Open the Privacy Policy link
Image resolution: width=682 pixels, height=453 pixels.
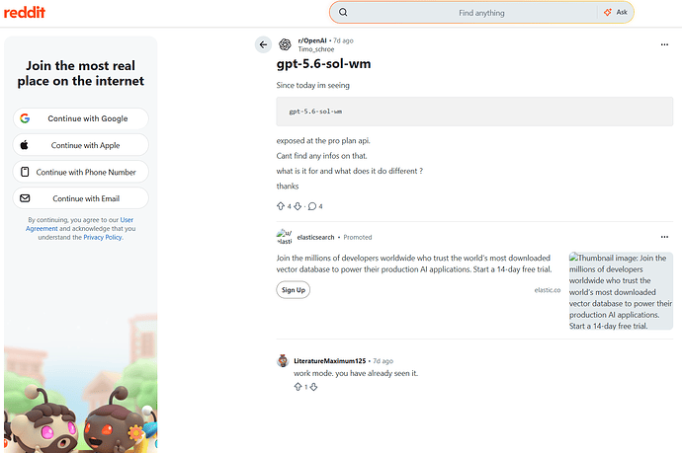pyautogui.click(x=103, y=237)
